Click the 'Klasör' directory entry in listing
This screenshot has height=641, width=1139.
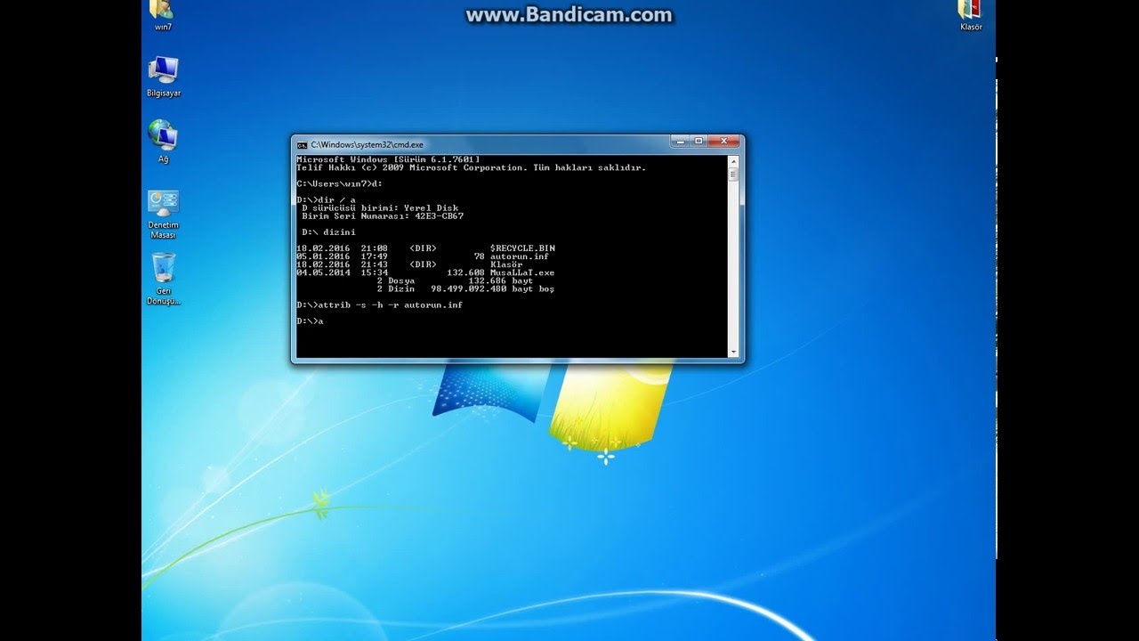(409, 264)
